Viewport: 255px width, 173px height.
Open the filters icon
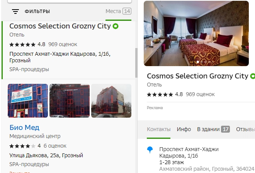point(15,12)
